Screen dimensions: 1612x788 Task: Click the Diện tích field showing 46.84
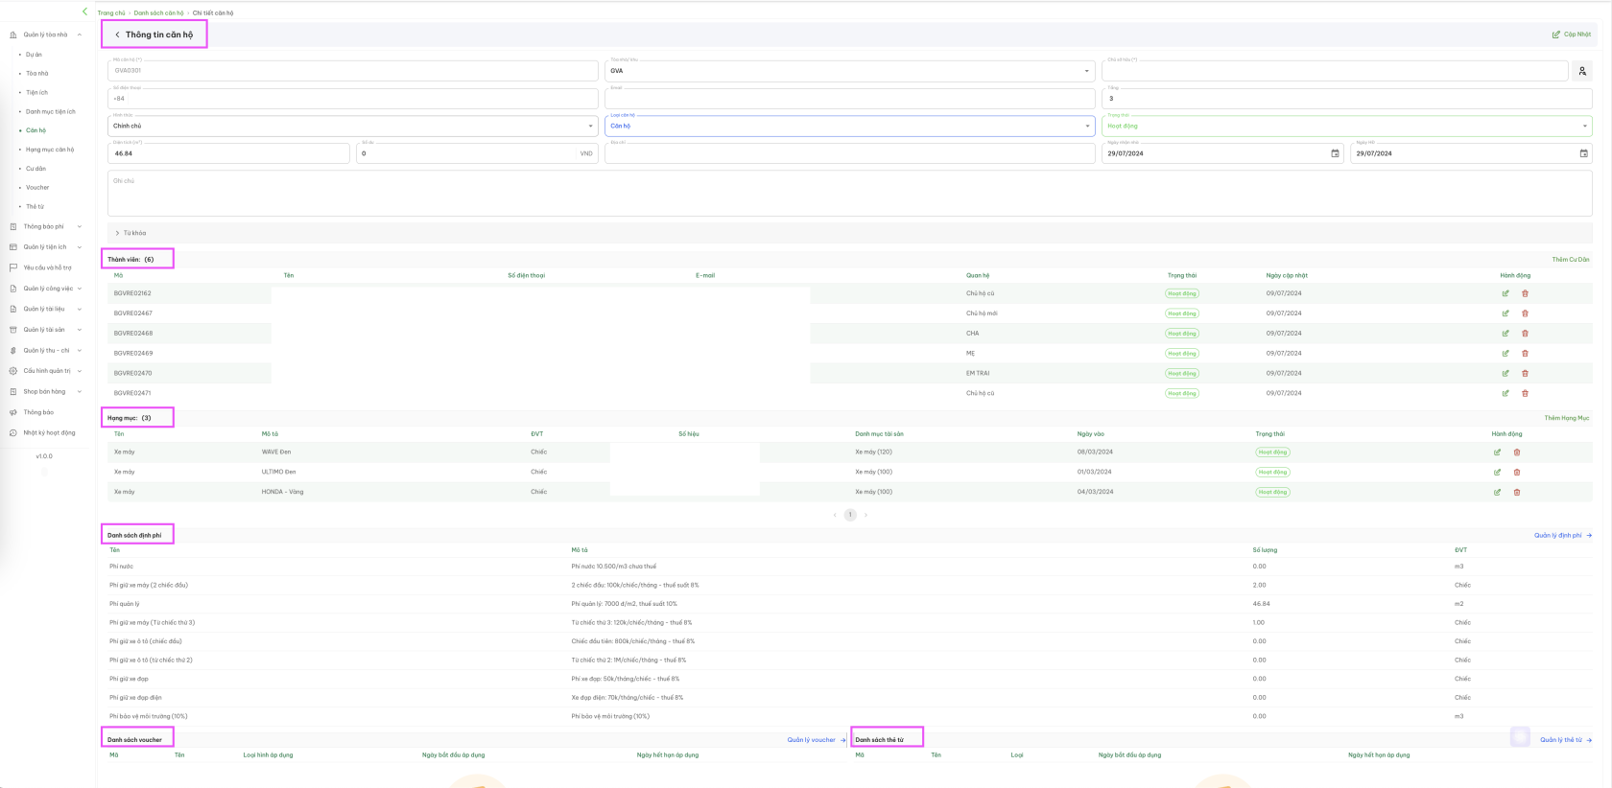coord(228,153)
